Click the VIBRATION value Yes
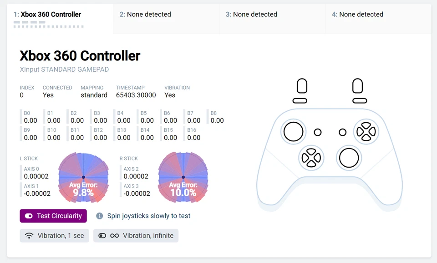 (170, 95)
